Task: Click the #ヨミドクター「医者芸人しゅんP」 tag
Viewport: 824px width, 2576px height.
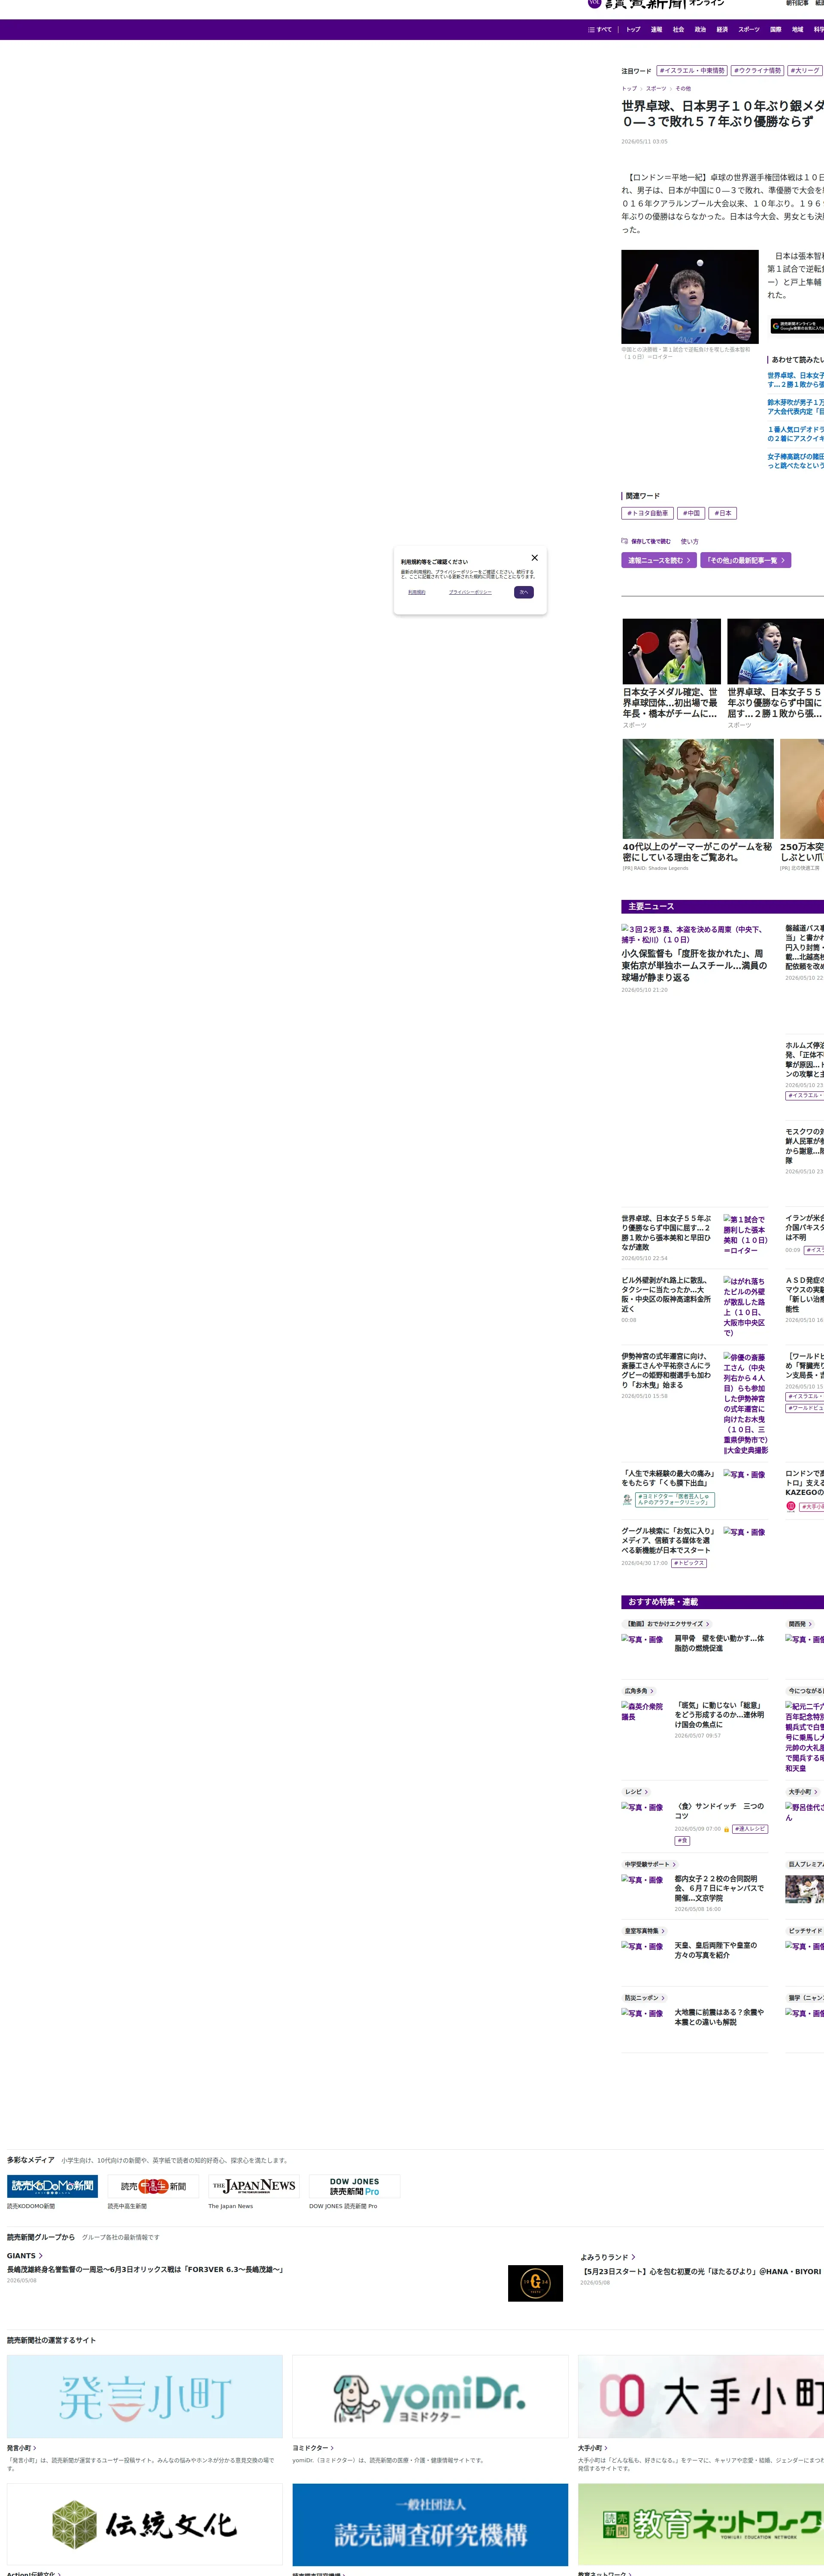Action: 675,1500
